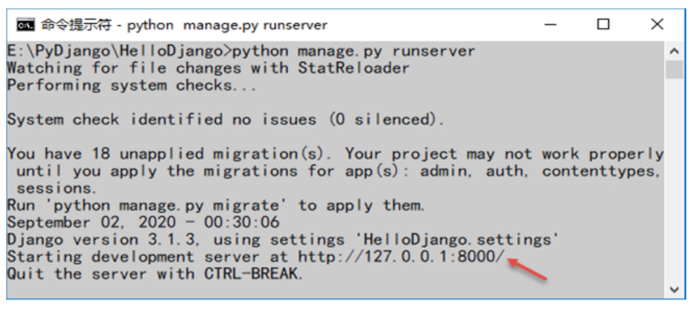Click the 'Quit the server with CTRL-BREAK' line
The width and height of the screenshot is (695, 309).
coord(155,273)
